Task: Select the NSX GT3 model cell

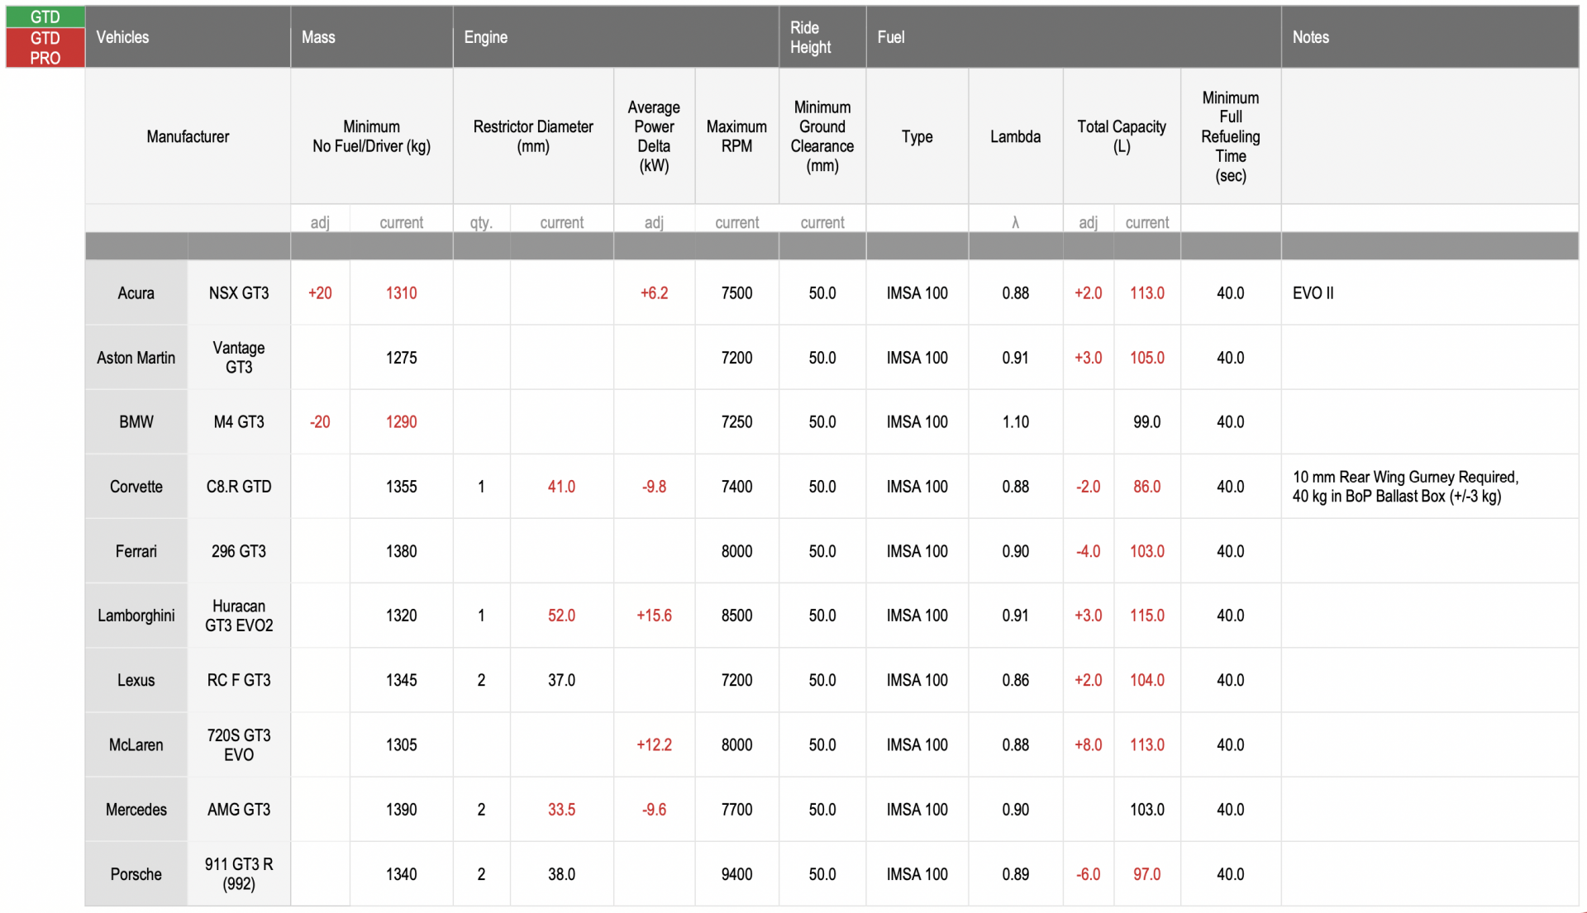Action: [x=239, y=293]
